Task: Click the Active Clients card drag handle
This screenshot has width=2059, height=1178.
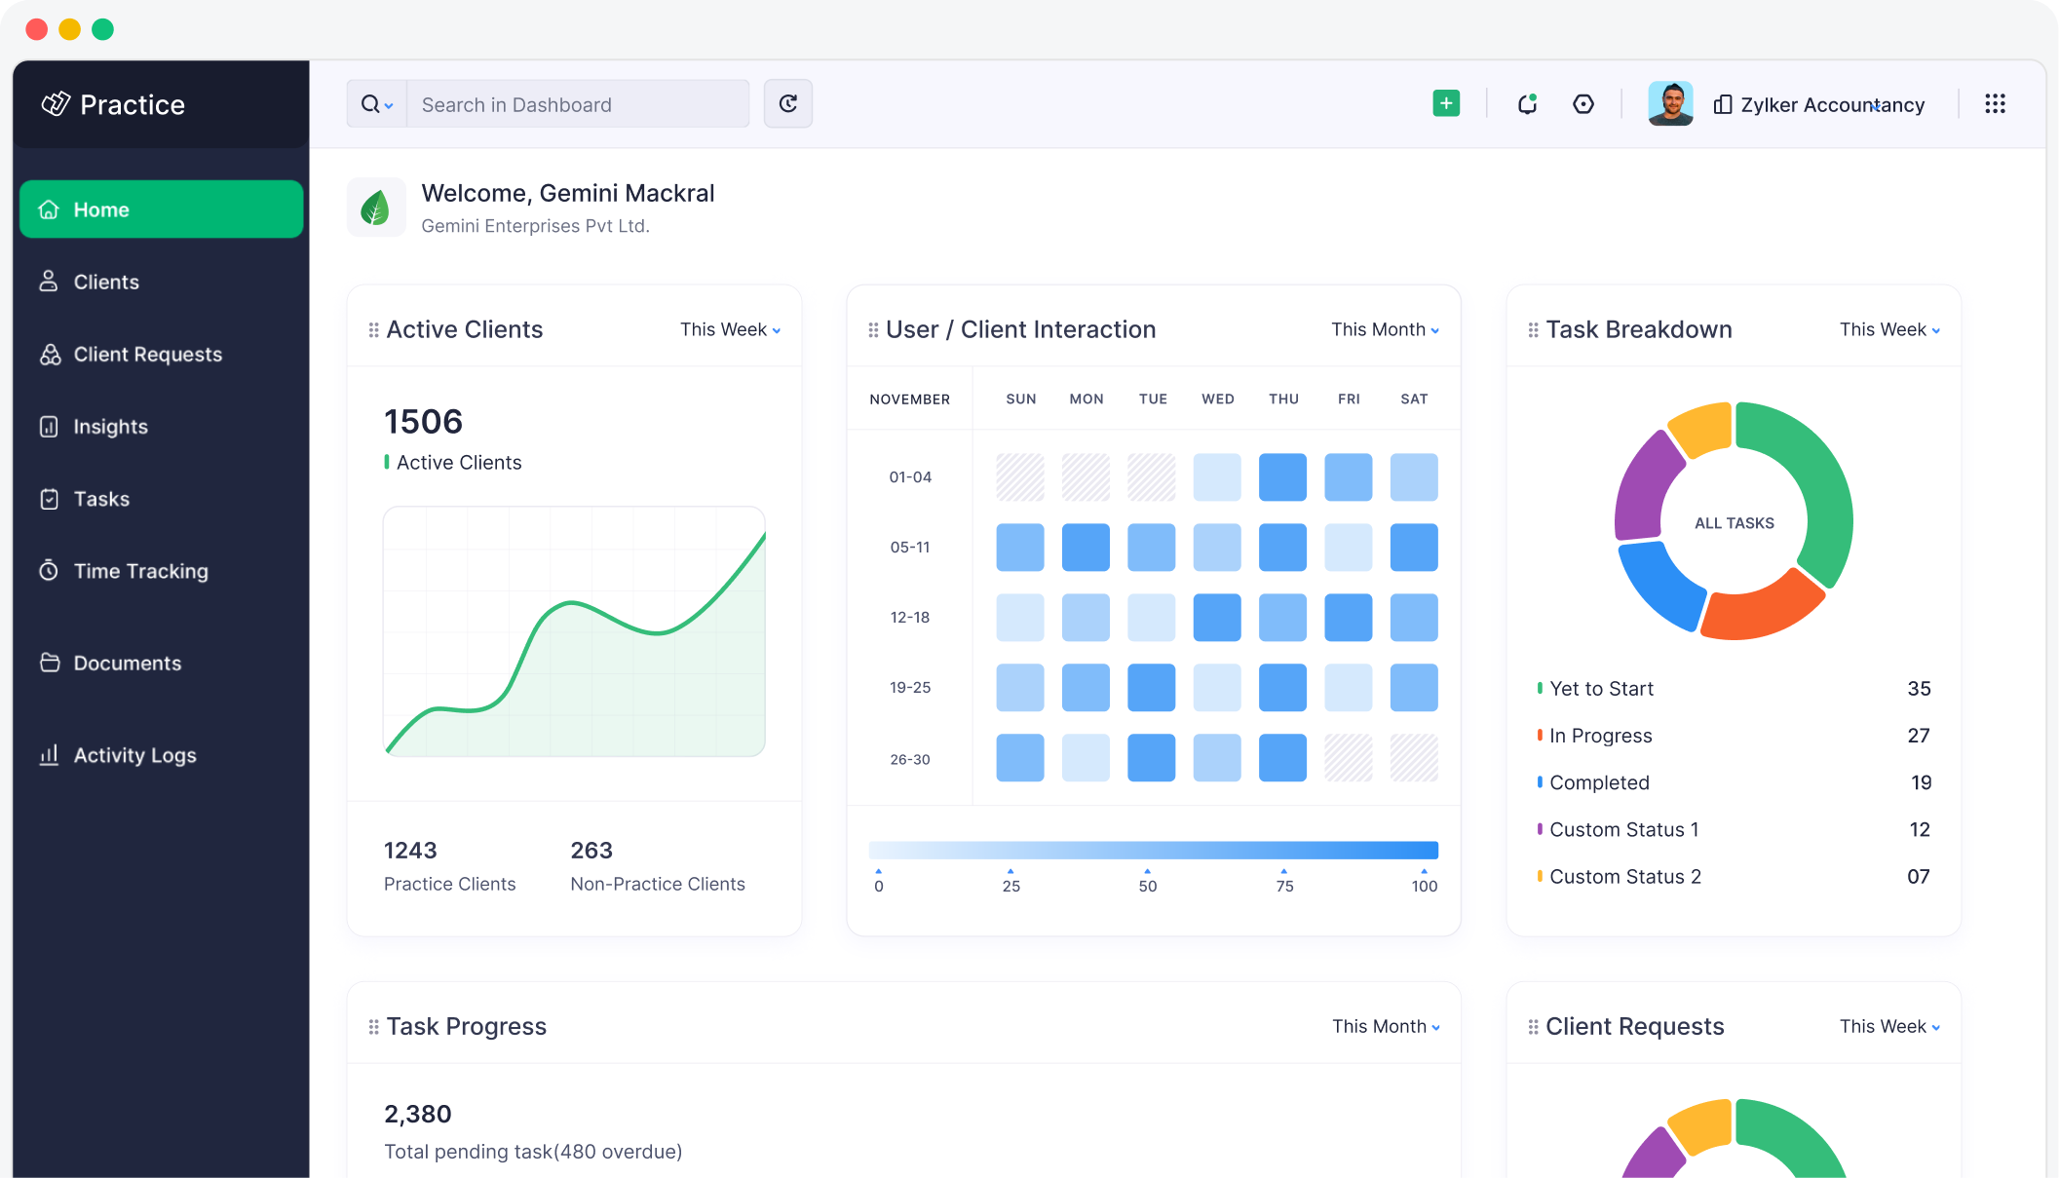Action: pos(373,330)
